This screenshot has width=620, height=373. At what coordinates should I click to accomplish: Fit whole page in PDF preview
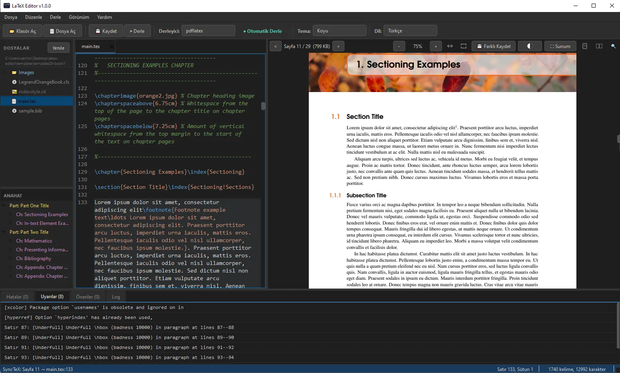coord(464,46)
